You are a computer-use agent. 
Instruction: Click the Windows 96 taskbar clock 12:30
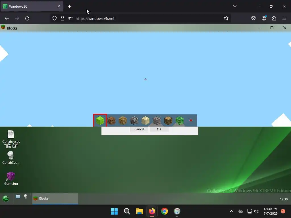(x=284, y=199)
